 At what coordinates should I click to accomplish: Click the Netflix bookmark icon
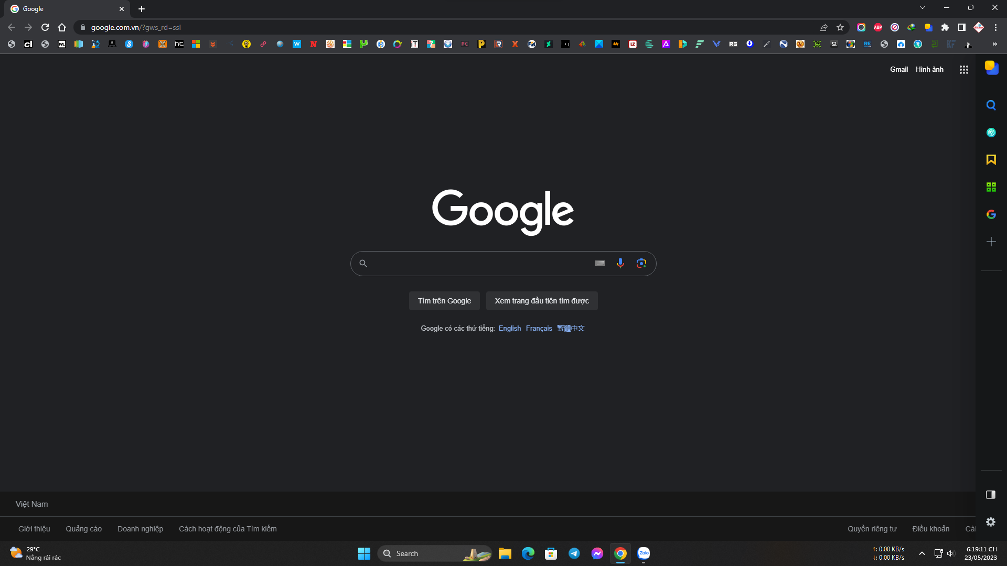[314, 44]
